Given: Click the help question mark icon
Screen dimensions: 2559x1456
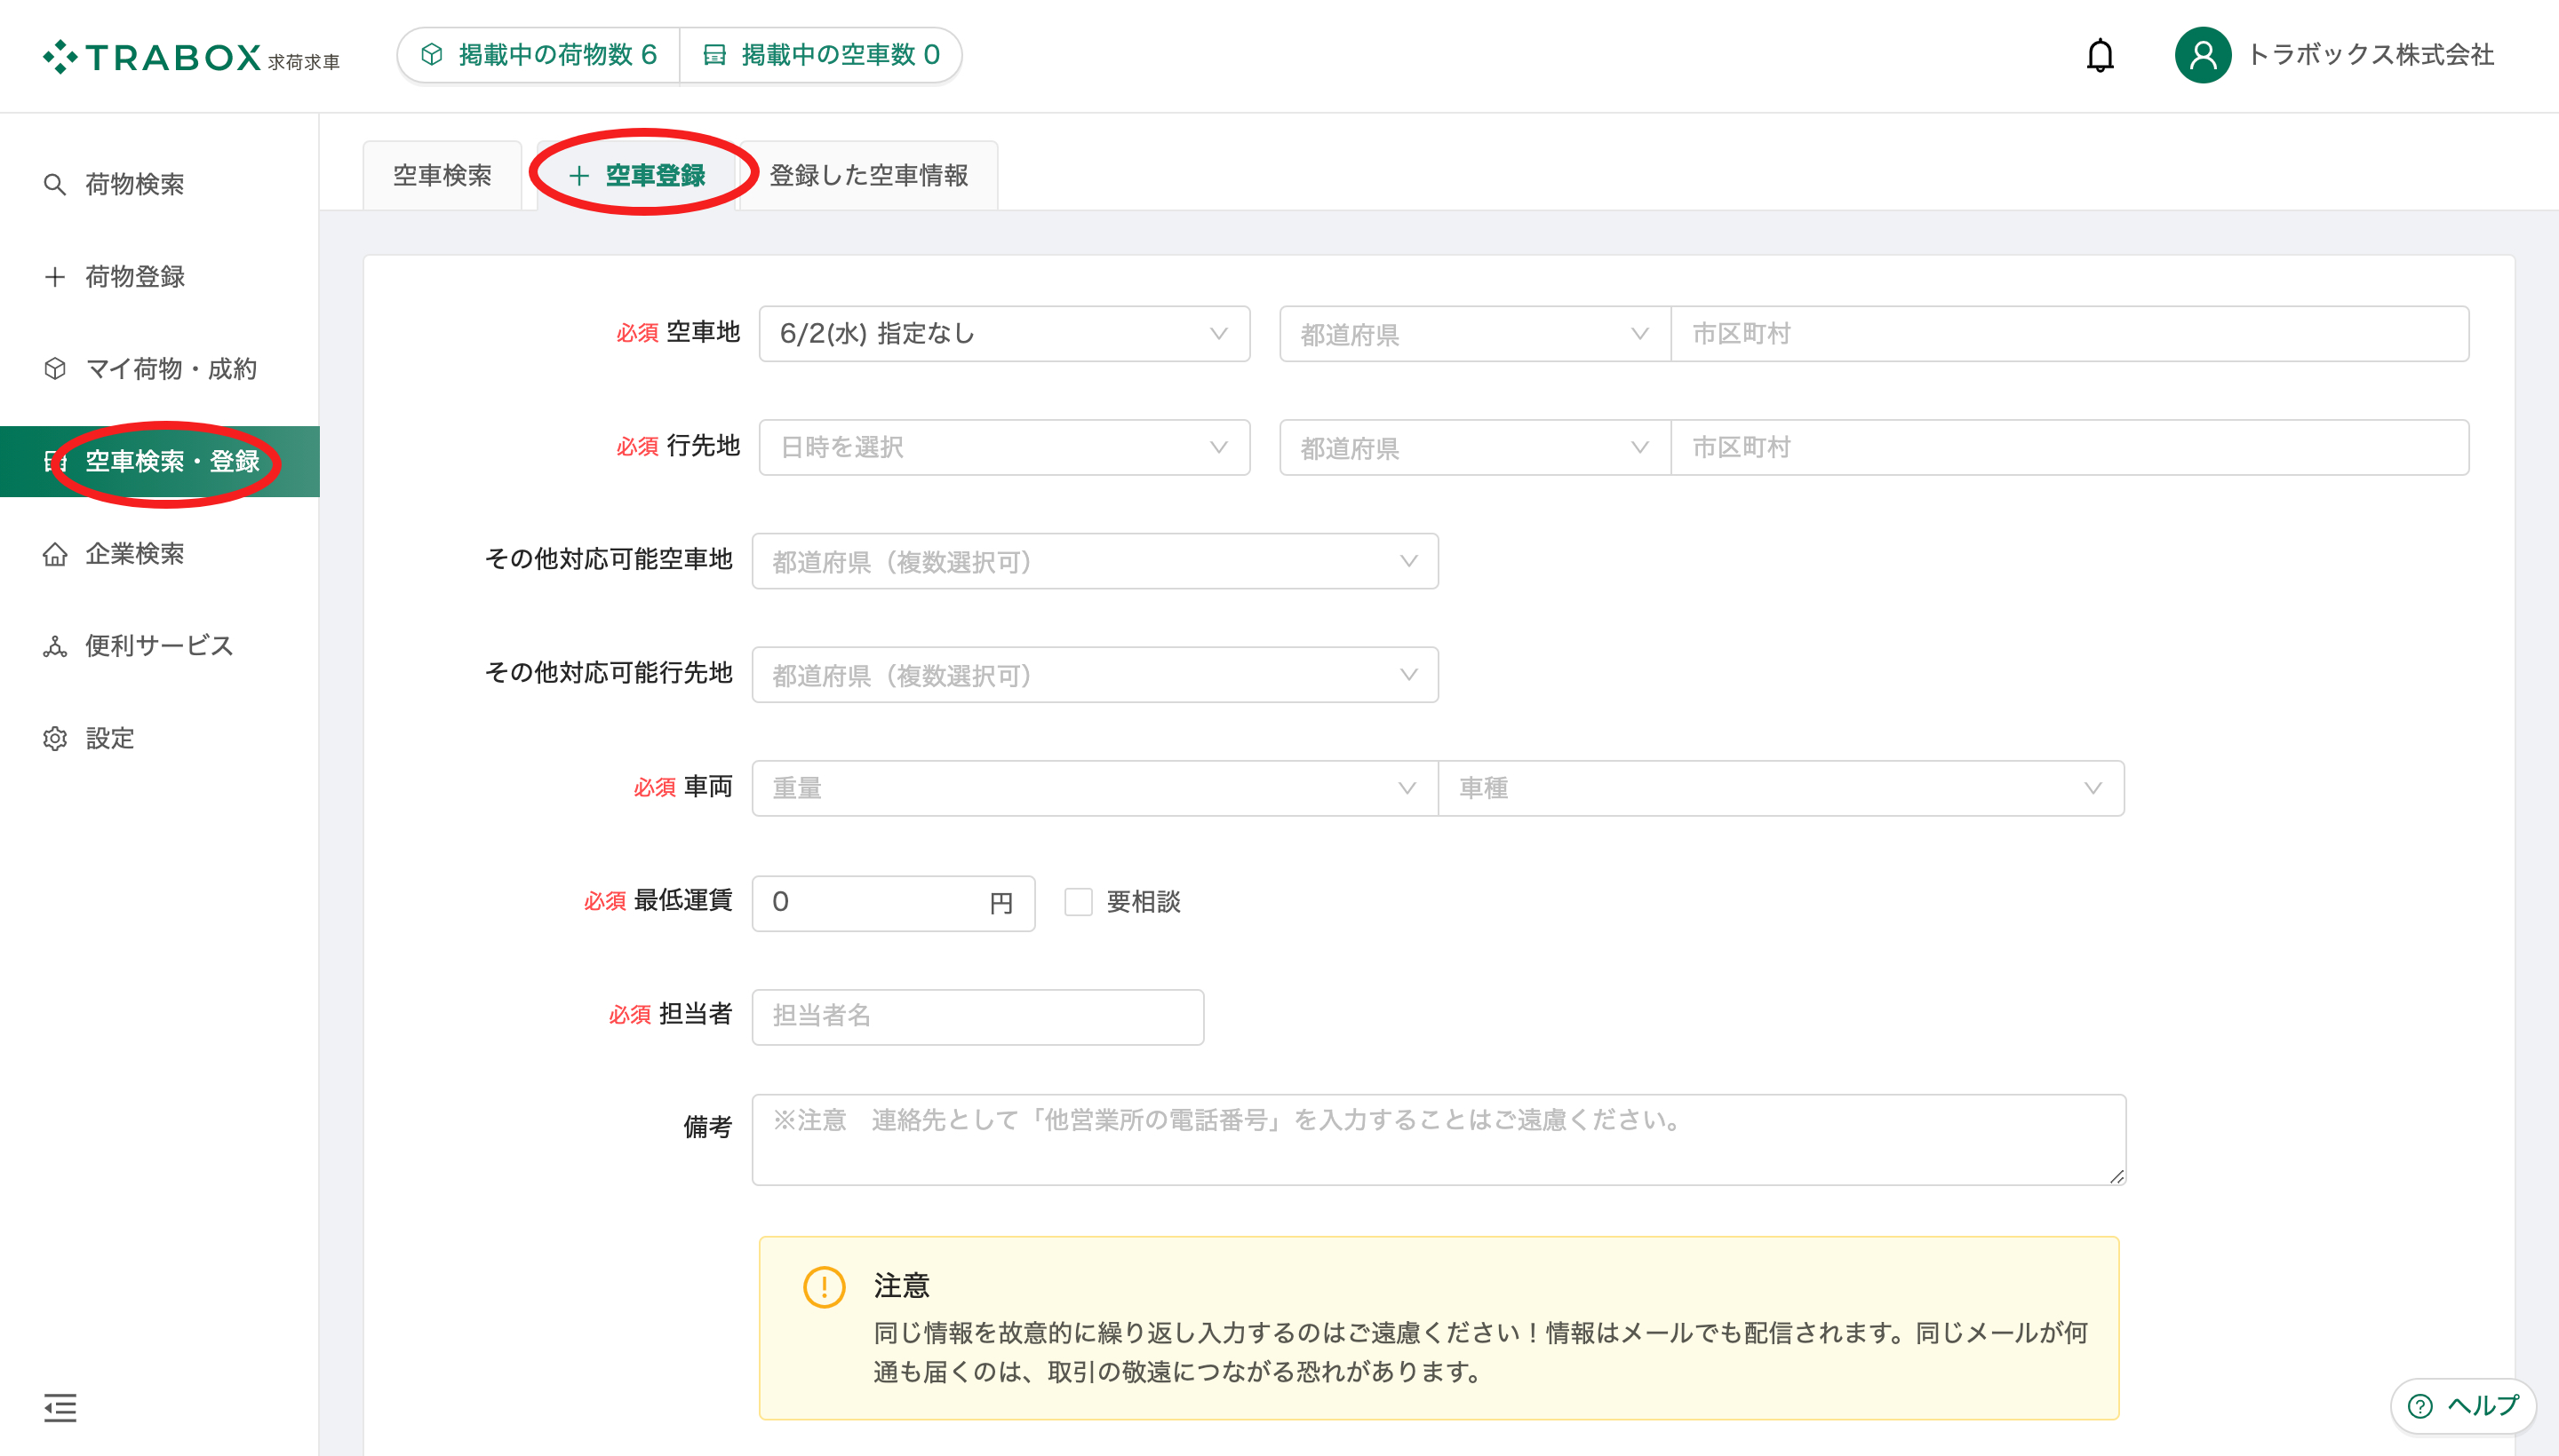Looking at the screenshot, I should [x=2419, y=1406].
